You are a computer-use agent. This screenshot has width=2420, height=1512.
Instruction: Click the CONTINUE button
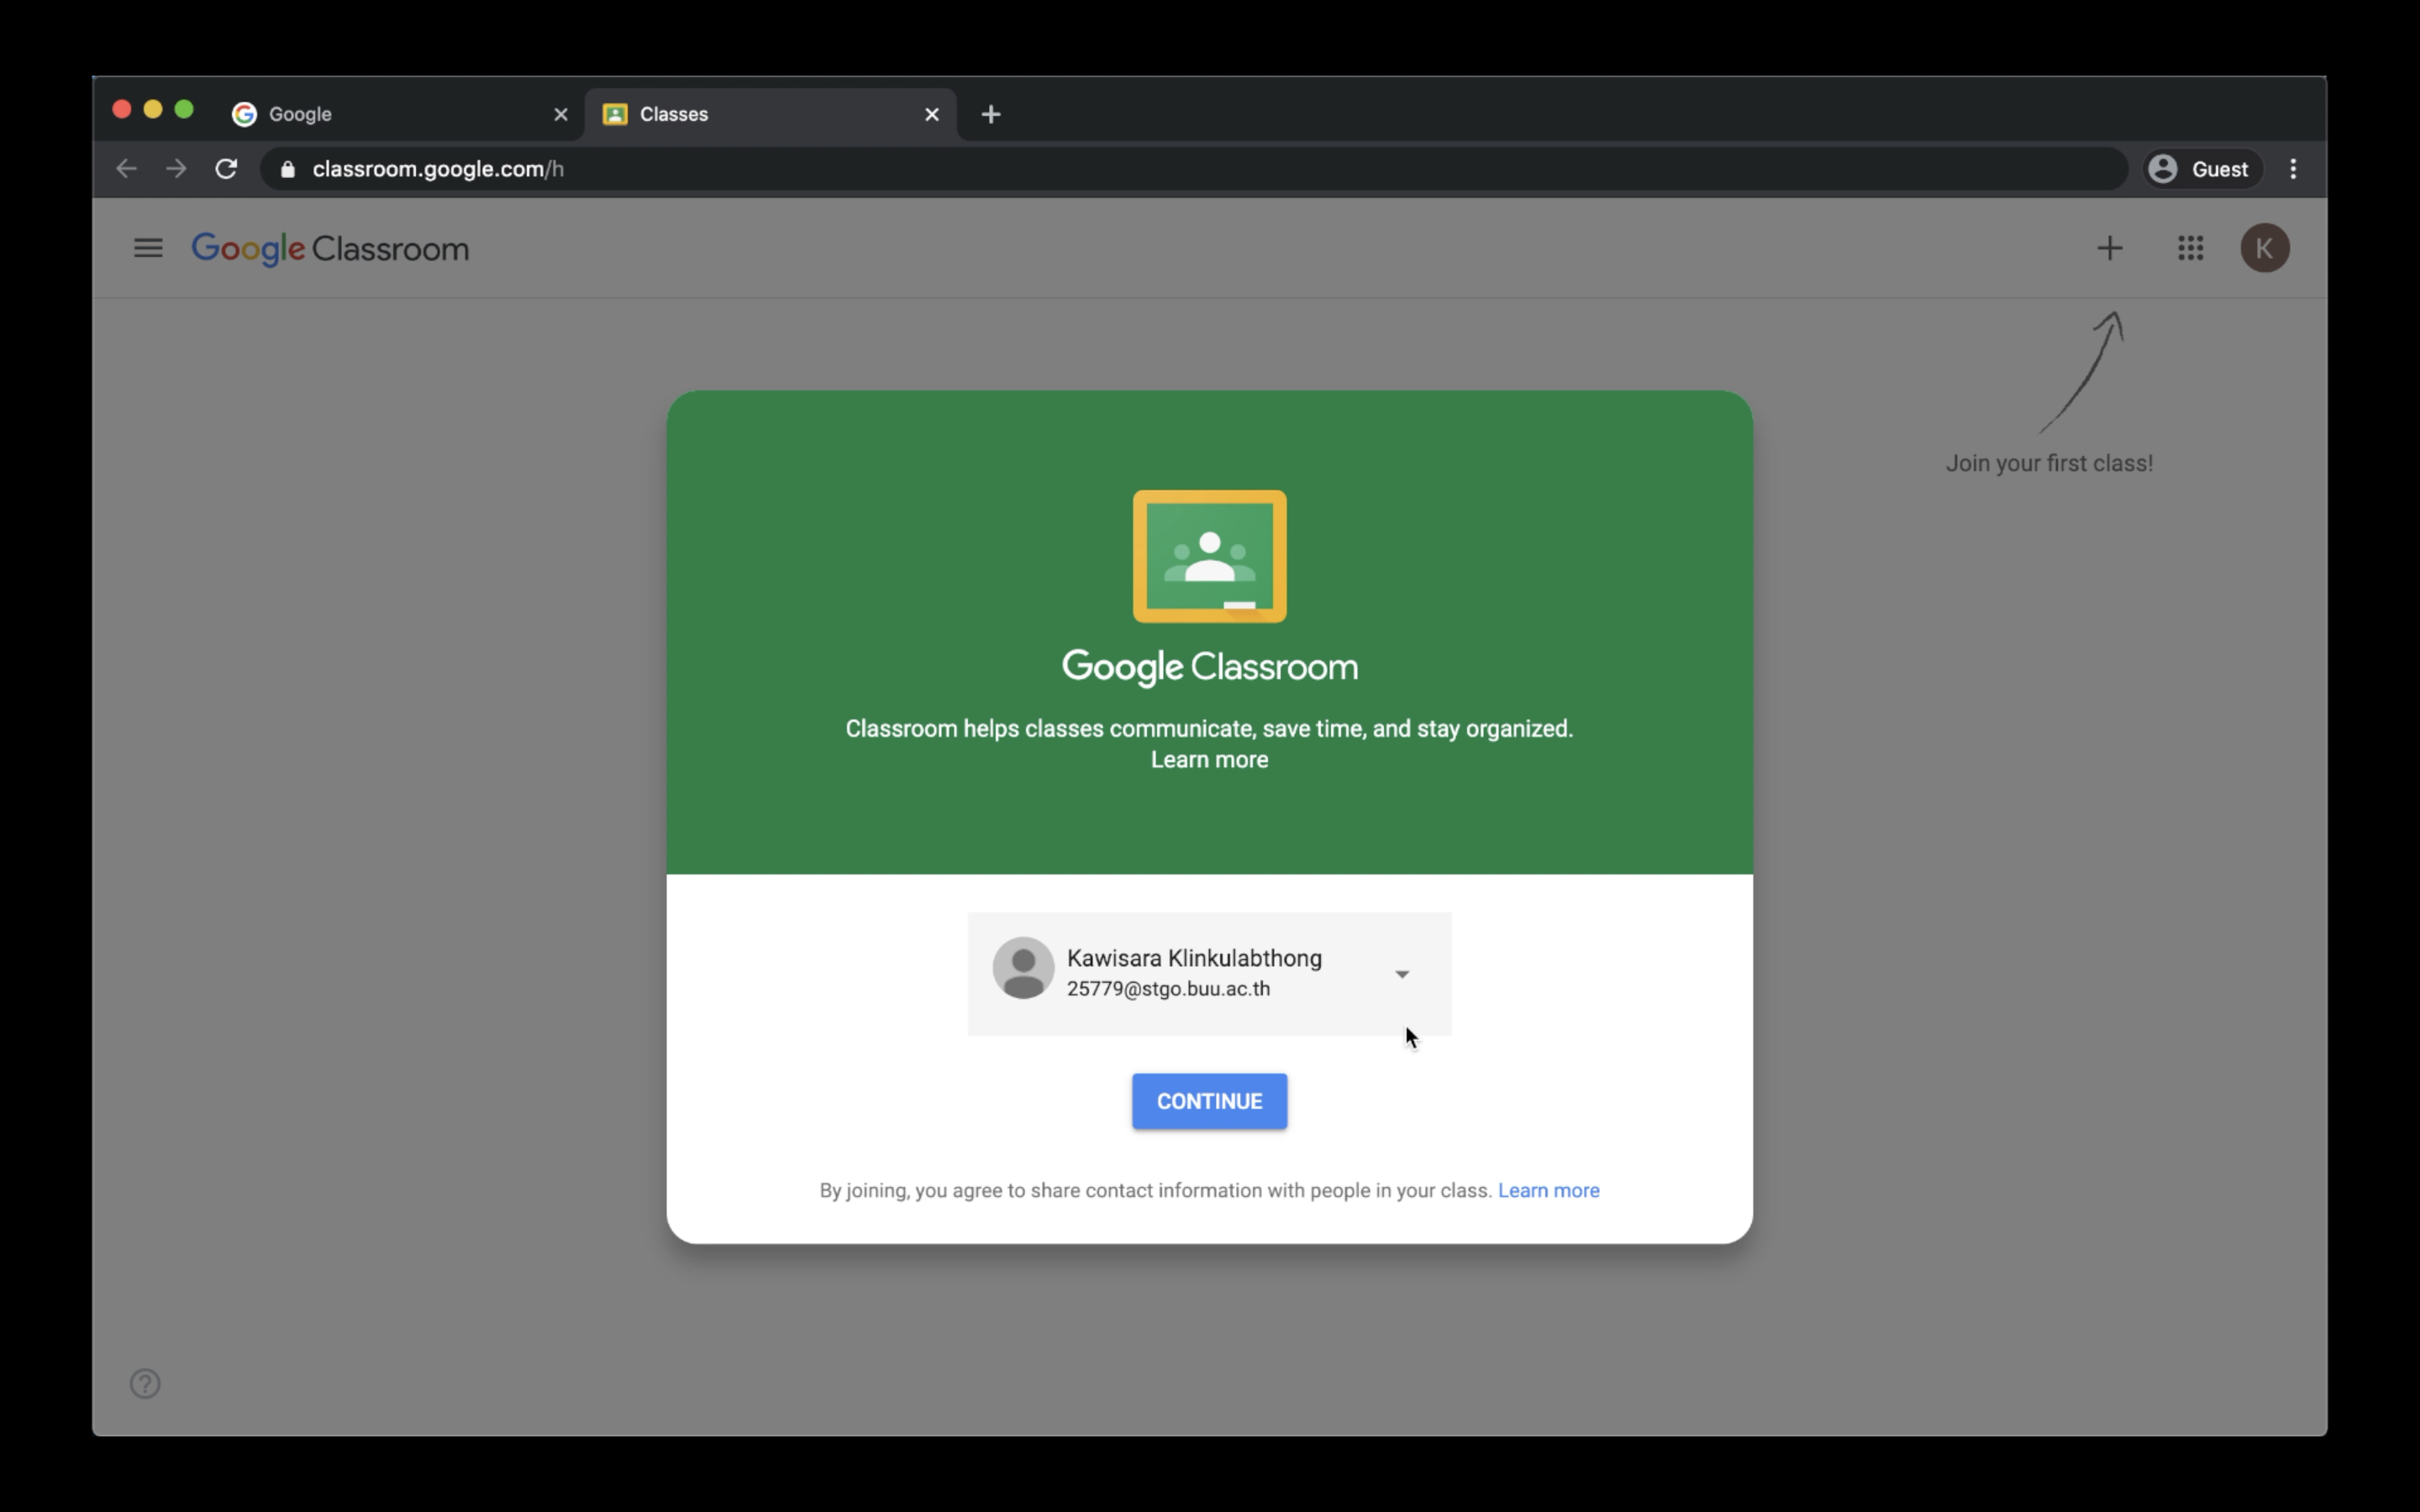click(x=1209, y=1101)
